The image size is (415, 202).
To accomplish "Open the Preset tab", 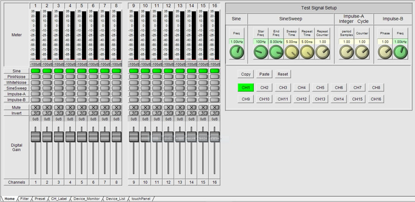I will coord(40,199).
